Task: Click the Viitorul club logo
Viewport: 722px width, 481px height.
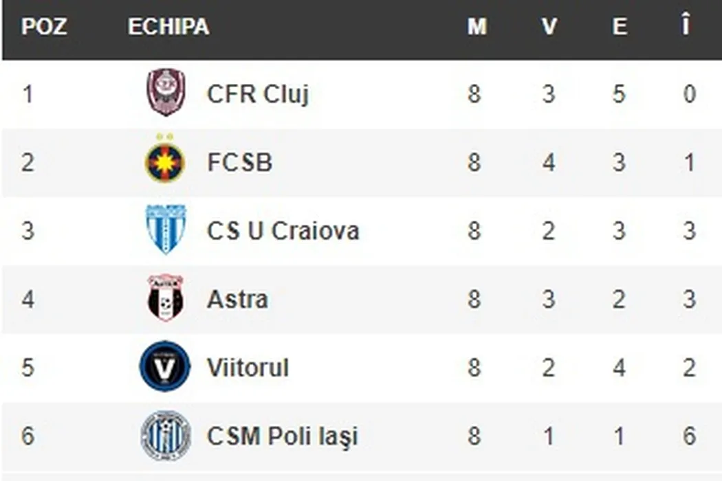Action: (x=165, y=367)
